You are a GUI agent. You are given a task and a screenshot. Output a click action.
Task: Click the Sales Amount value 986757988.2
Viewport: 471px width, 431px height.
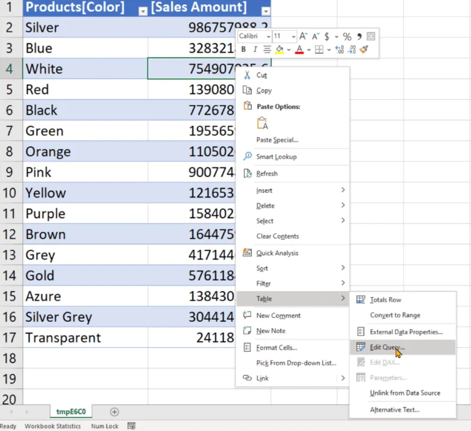click(209, 27)
